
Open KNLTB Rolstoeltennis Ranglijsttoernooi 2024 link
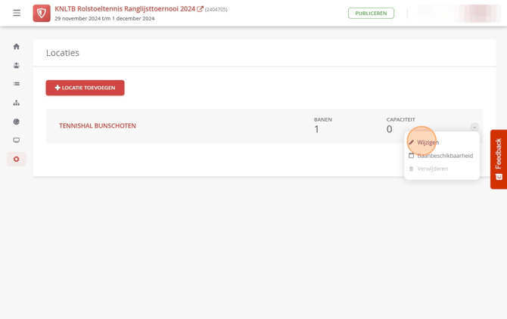pos(125,9)
